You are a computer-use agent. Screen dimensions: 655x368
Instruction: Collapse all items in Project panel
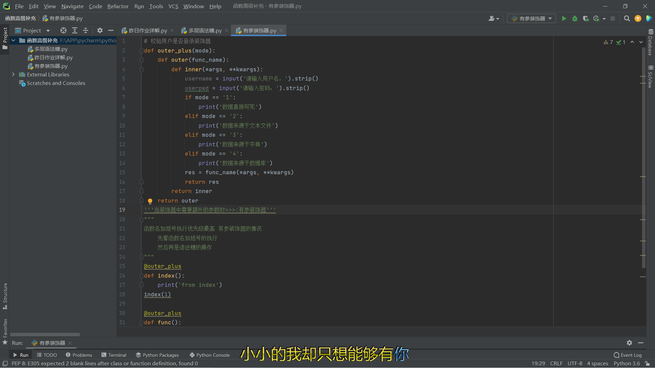point(86,30)
